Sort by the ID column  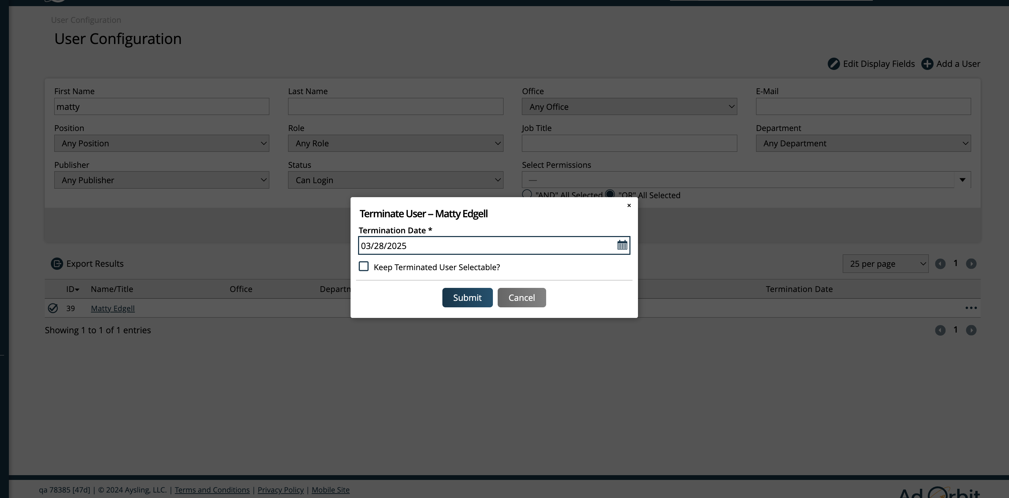72,289
